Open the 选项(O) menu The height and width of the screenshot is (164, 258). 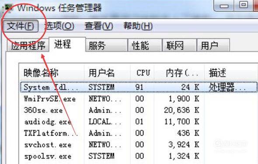[59, 26]
